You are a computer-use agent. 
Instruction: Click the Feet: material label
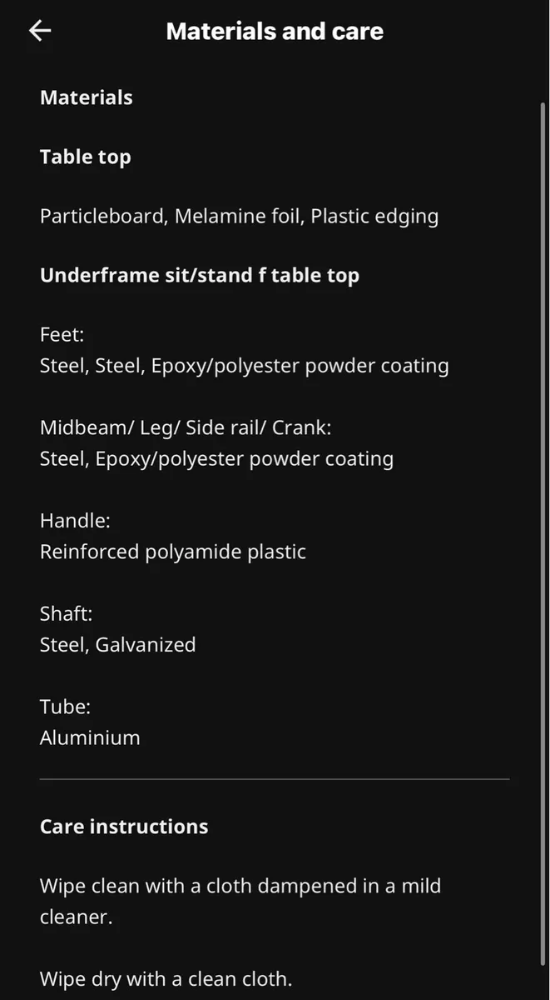(62, 335)
